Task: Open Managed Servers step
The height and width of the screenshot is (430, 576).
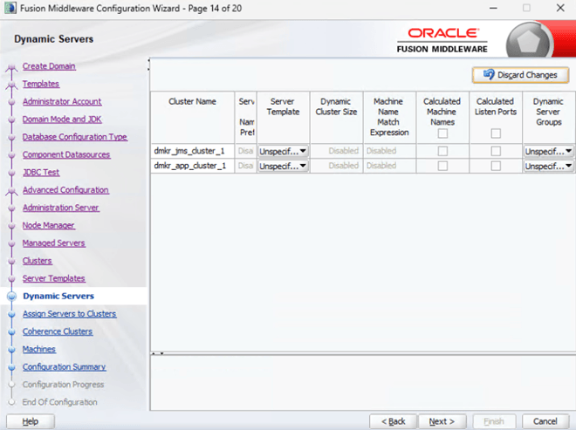Action: pyautogui.click(x=53, y=242)
